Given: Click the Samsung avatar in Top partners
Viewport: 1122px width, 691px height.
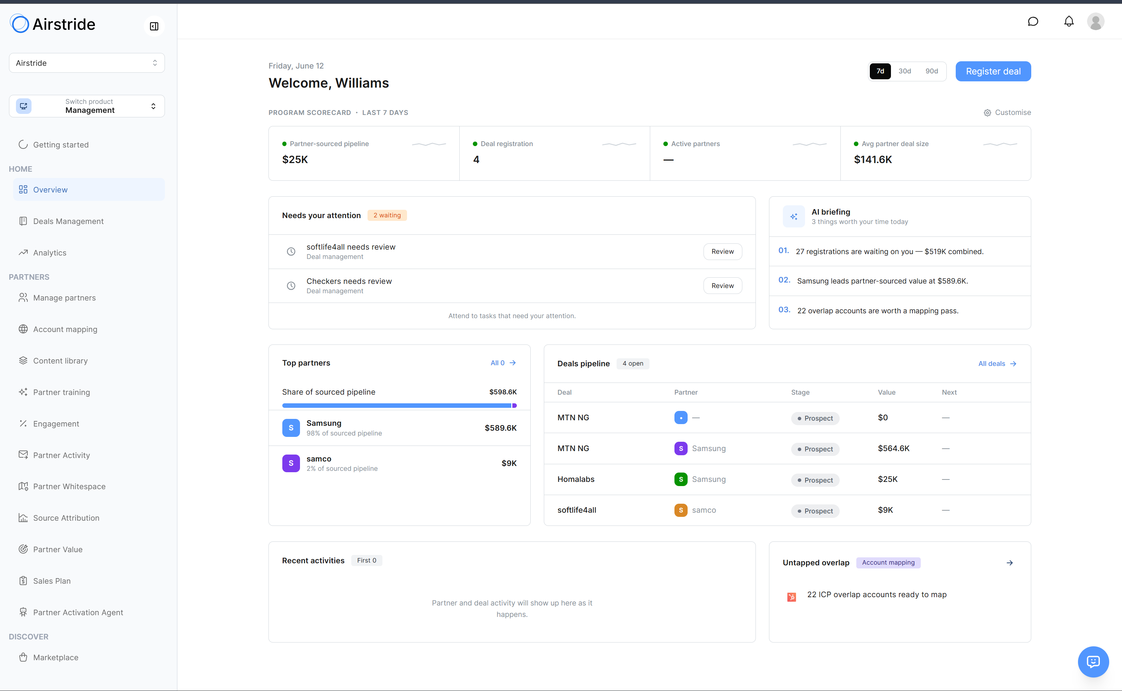Looking at the screenshot, I should 291,428.
